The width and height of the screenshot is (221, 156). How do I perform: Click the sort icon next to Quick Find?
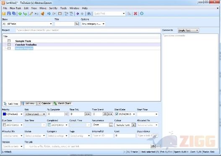pos(129,14)
